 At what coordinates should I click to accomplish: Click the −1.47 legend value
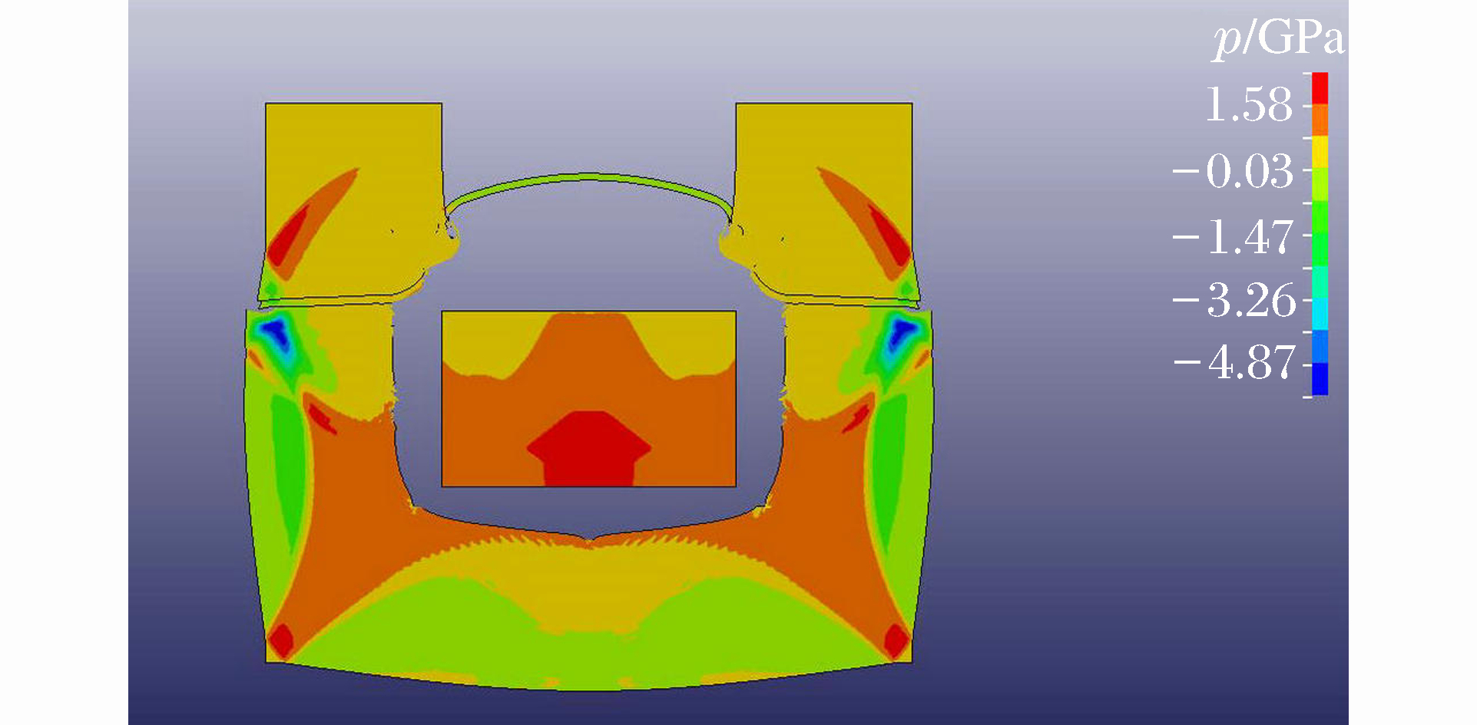click(1234, 237)
